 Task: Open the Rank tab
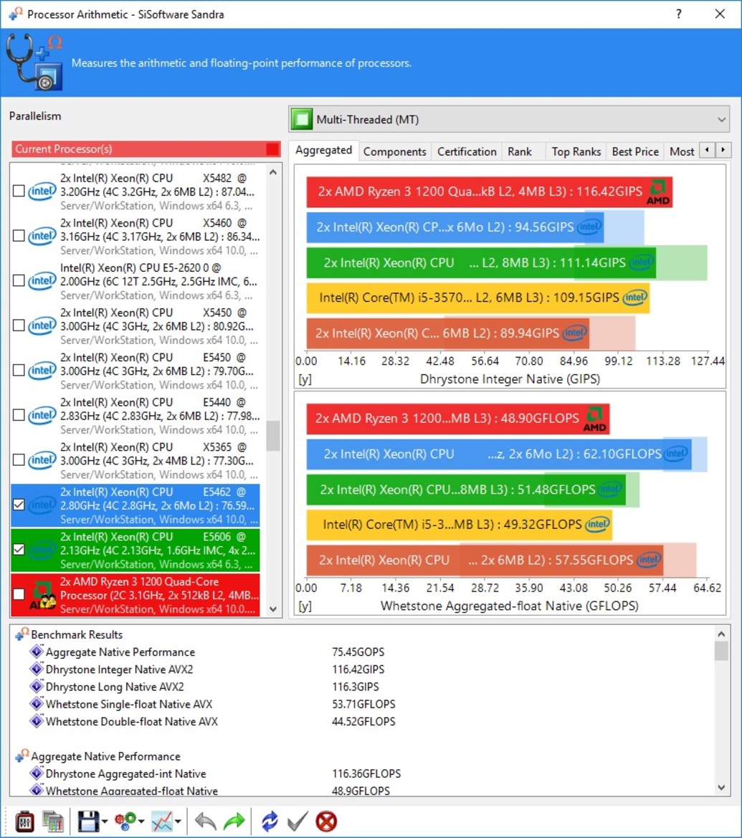click(x=520, y=152)
